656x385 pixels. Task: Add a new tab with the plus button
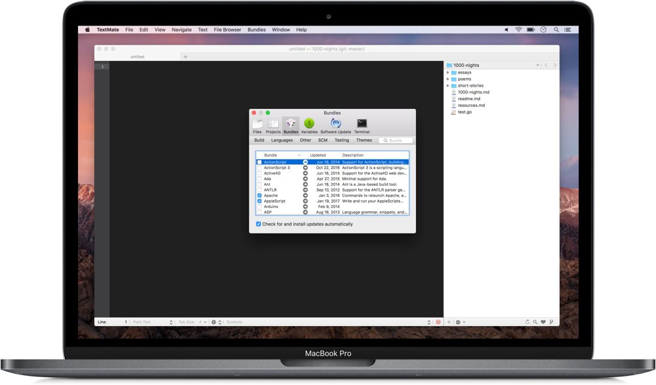(x=186, y=56)
